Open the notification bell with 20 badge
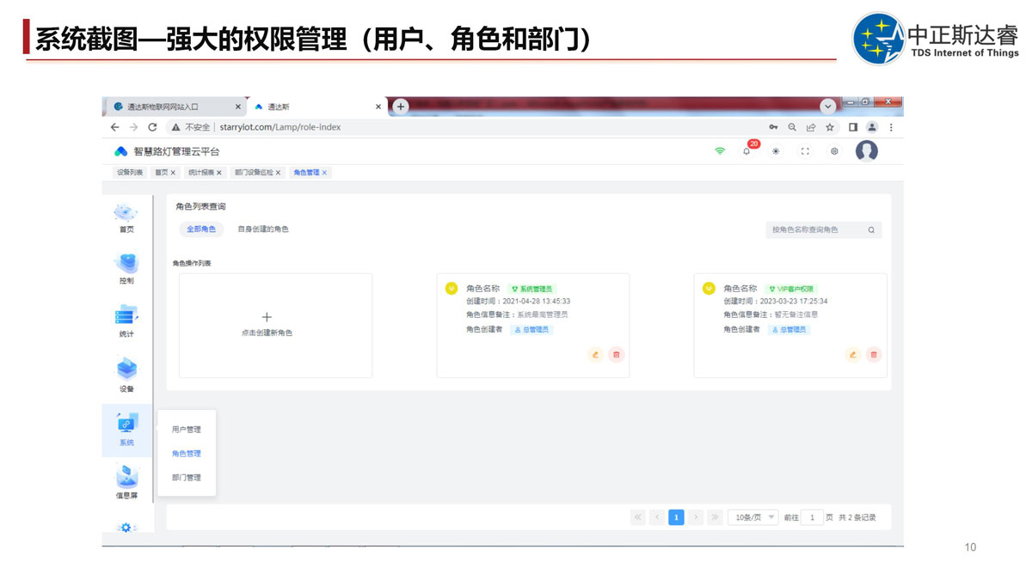 pos(746,151)
